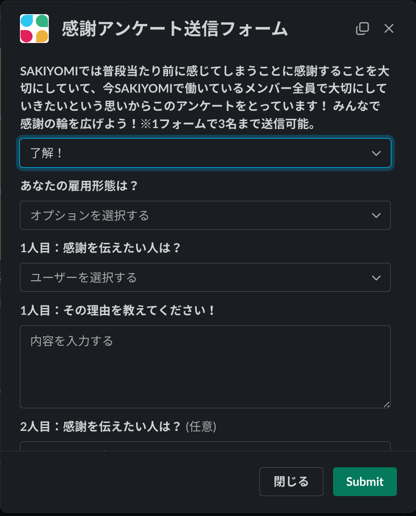
Task: Click the green Submit button
Action: (x=365, y=482)
